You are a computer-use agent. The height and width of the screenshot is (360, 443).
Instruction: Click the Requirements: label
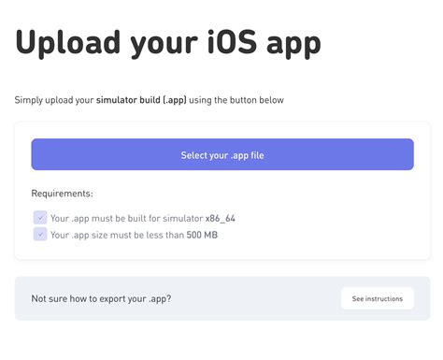63,194
